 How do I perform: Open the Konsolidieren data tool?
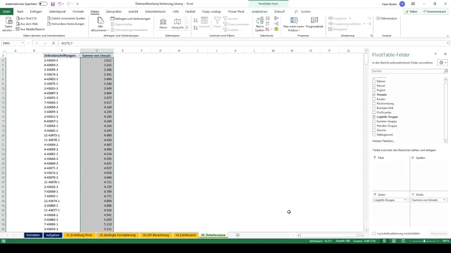point(276,18)
